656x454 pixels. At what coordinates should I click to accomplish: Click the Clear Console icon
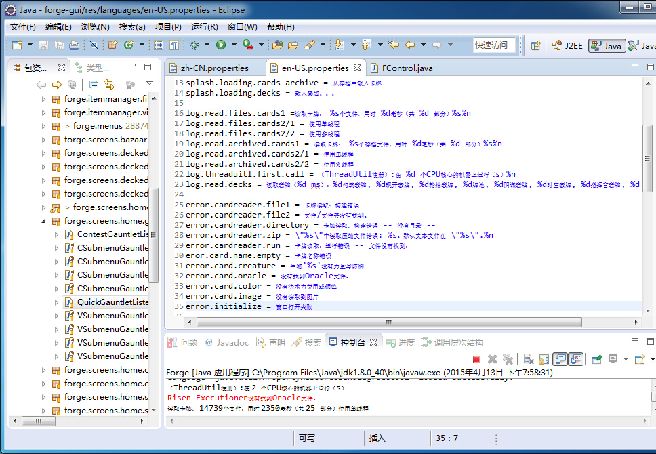coord(528,359)
